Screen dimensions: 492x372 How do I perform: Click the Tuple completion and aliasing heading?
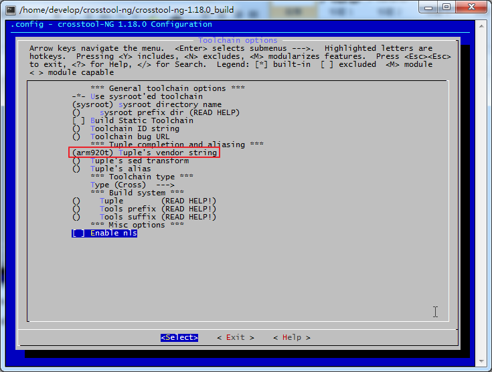(x=177, y=145)
